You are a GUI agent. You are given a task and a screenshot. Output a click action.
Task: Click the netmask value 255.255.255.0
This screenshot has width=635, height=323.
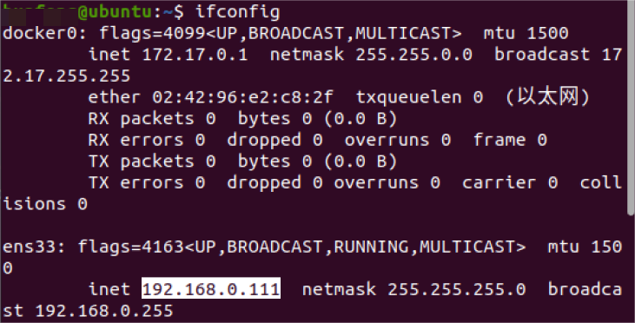pos(456,289)
